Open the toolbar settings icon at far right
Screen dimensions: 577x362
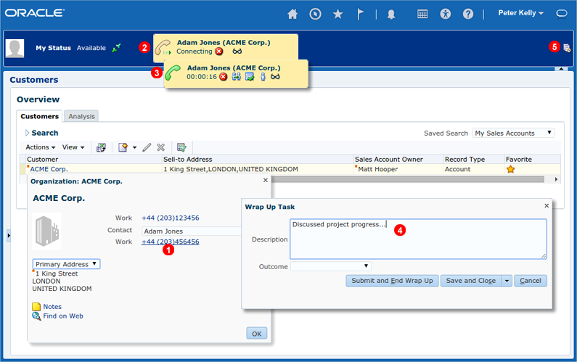pos(567,48)
